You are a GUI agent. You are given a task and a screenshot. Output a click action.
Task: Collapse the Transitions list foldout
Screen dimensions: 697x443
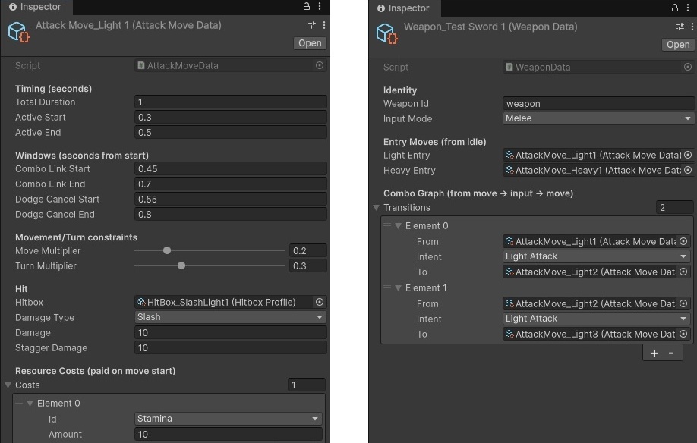click(377, 208)
